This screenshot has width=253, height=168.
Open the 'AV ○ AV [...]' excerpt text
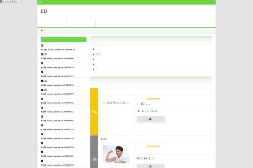[x=145, y=158]
